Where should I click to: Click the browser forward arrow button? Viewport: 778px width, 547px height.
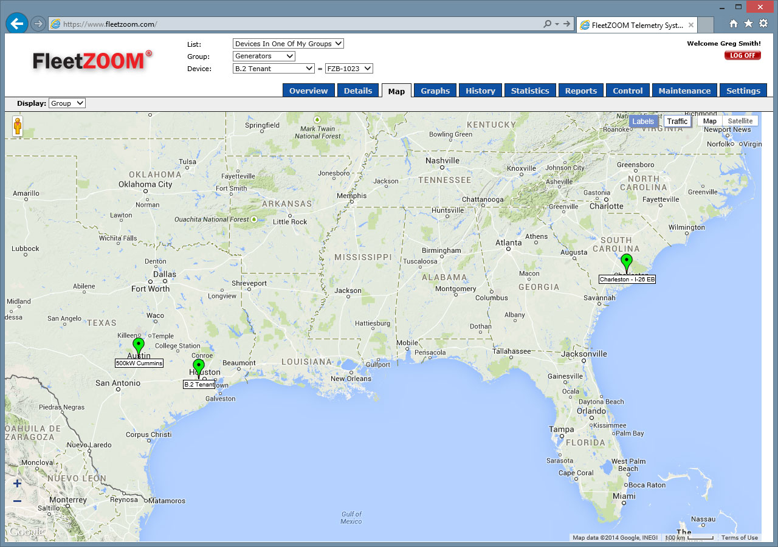[x=38, y=24]
